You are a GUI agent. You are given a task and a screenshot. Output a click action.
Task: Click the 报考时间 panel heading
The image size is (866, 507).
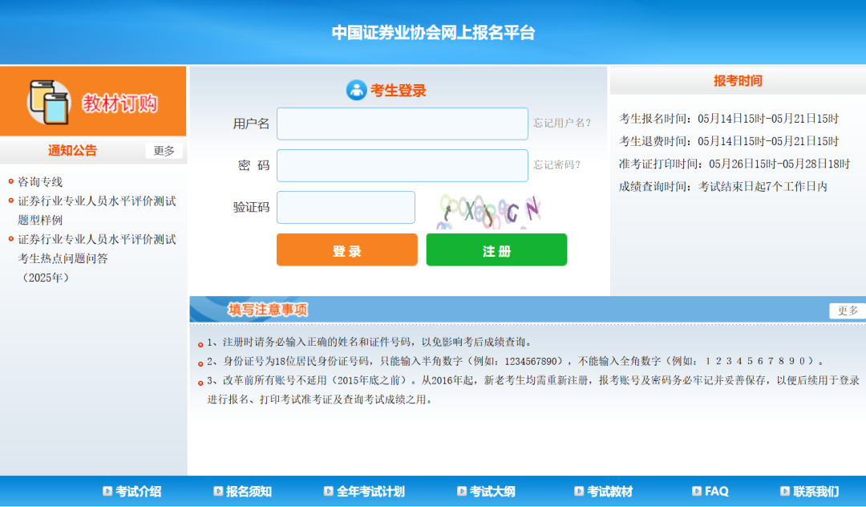pyautogui.click(x=738, y=81)
